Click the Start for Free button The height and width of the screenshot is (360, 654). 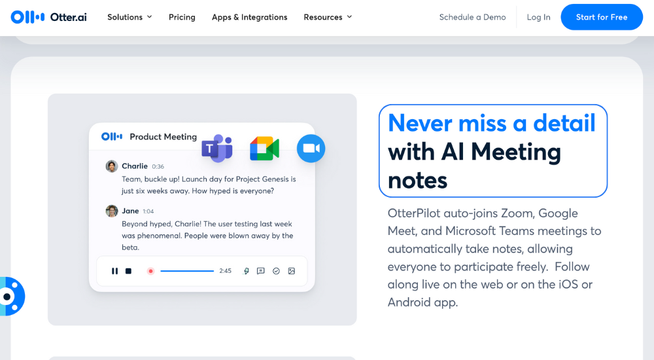coord(602,17)
